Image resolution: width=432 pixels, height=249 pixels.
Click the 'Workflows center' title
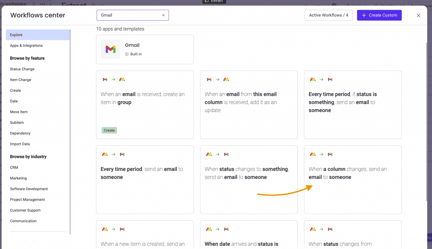tap(38, 15)
